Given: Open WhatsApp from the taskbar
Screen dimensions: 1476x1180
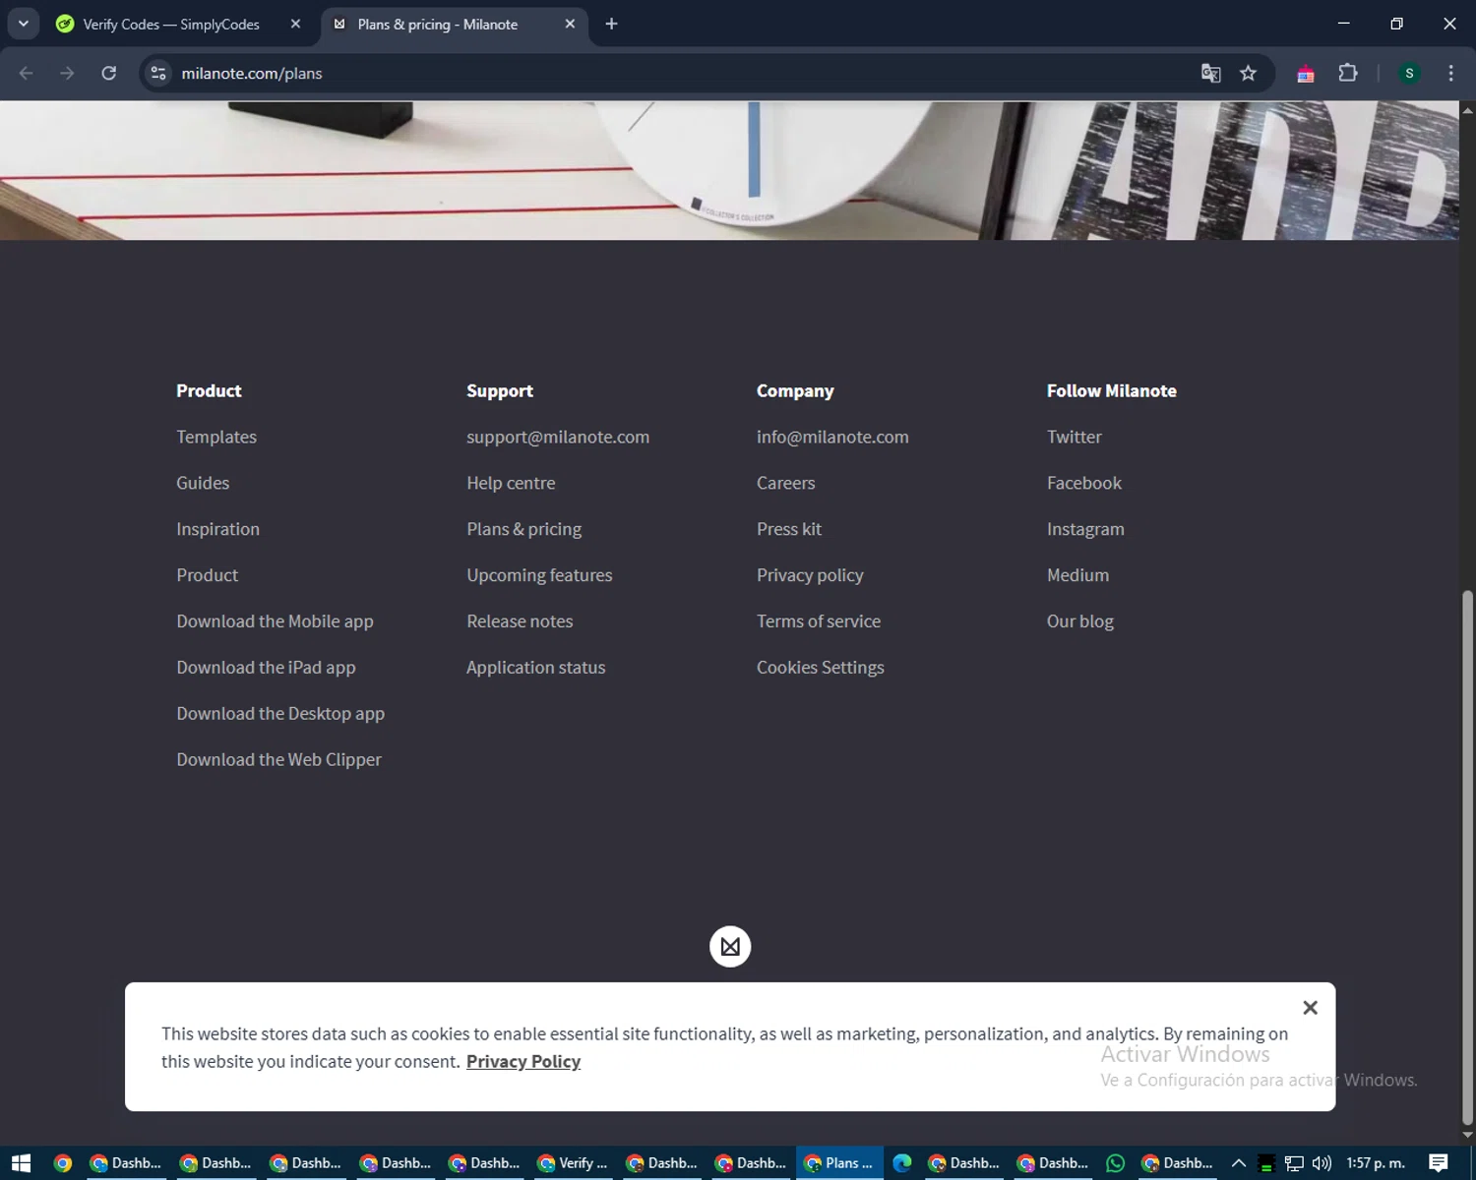Looking at the screenshot, I should [x=1115, y=1163].
